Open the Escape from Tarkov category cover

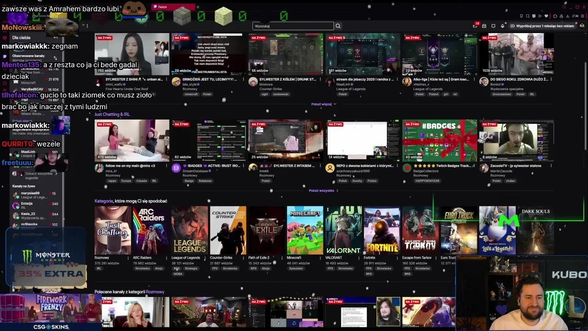coord(420,230)
